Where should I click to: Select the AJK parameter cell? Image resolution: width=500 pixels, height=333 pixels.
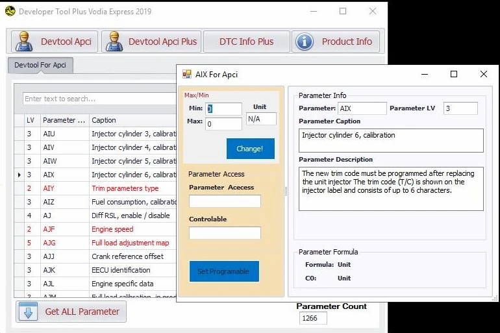coord(65,270)
